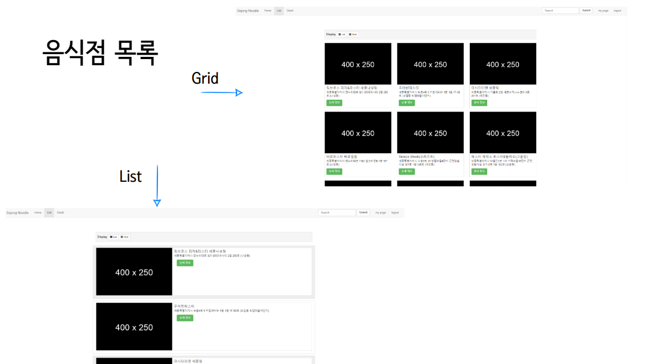Click 상세 정보 on the 푸이얀파스타 card

(406, 103)
